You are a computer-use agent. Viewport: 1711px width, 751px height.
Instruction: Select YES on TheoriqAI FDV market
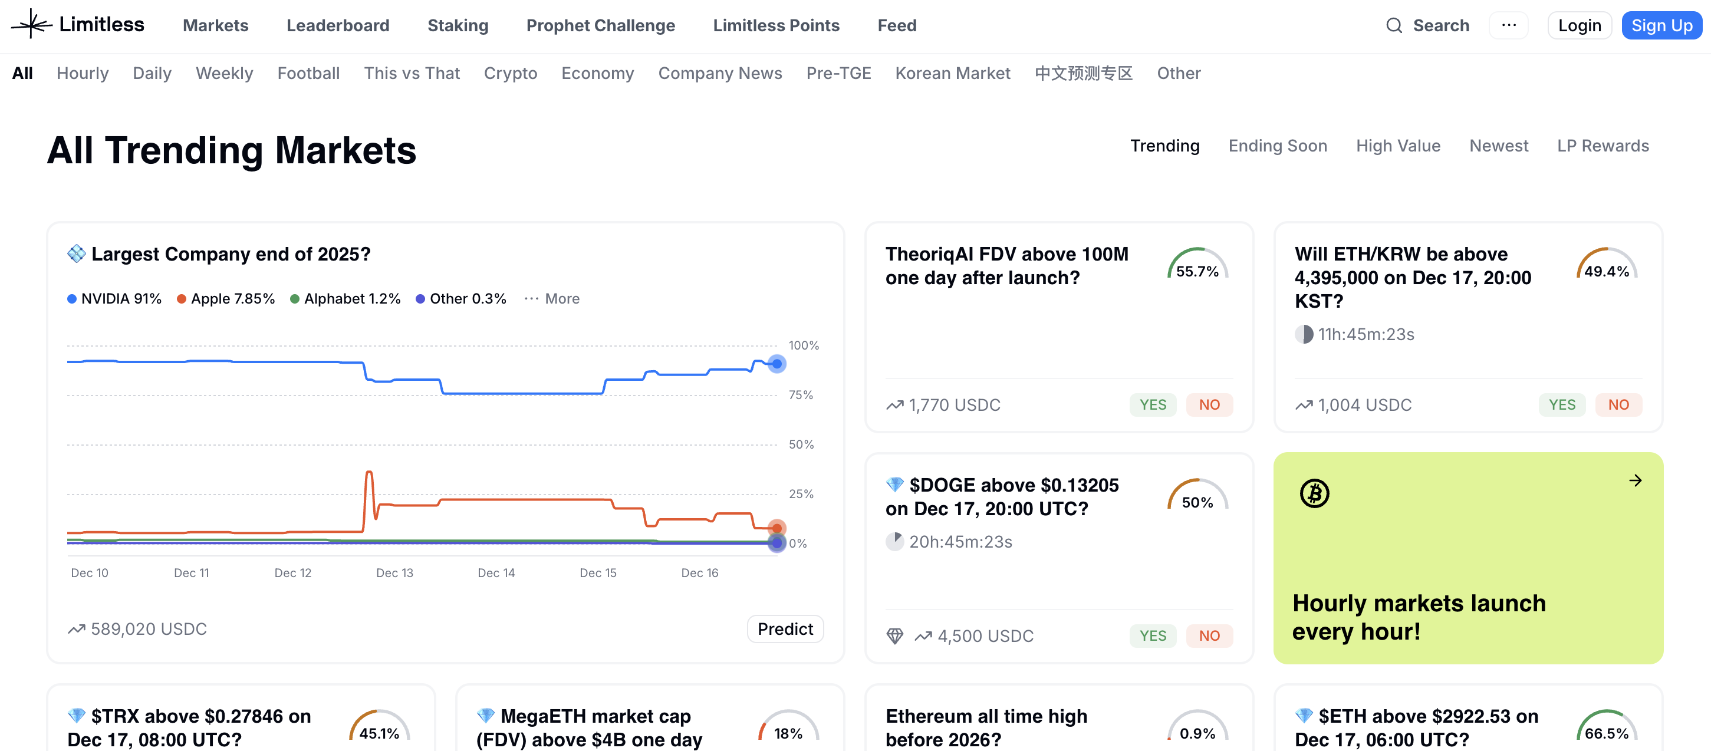1153,404
